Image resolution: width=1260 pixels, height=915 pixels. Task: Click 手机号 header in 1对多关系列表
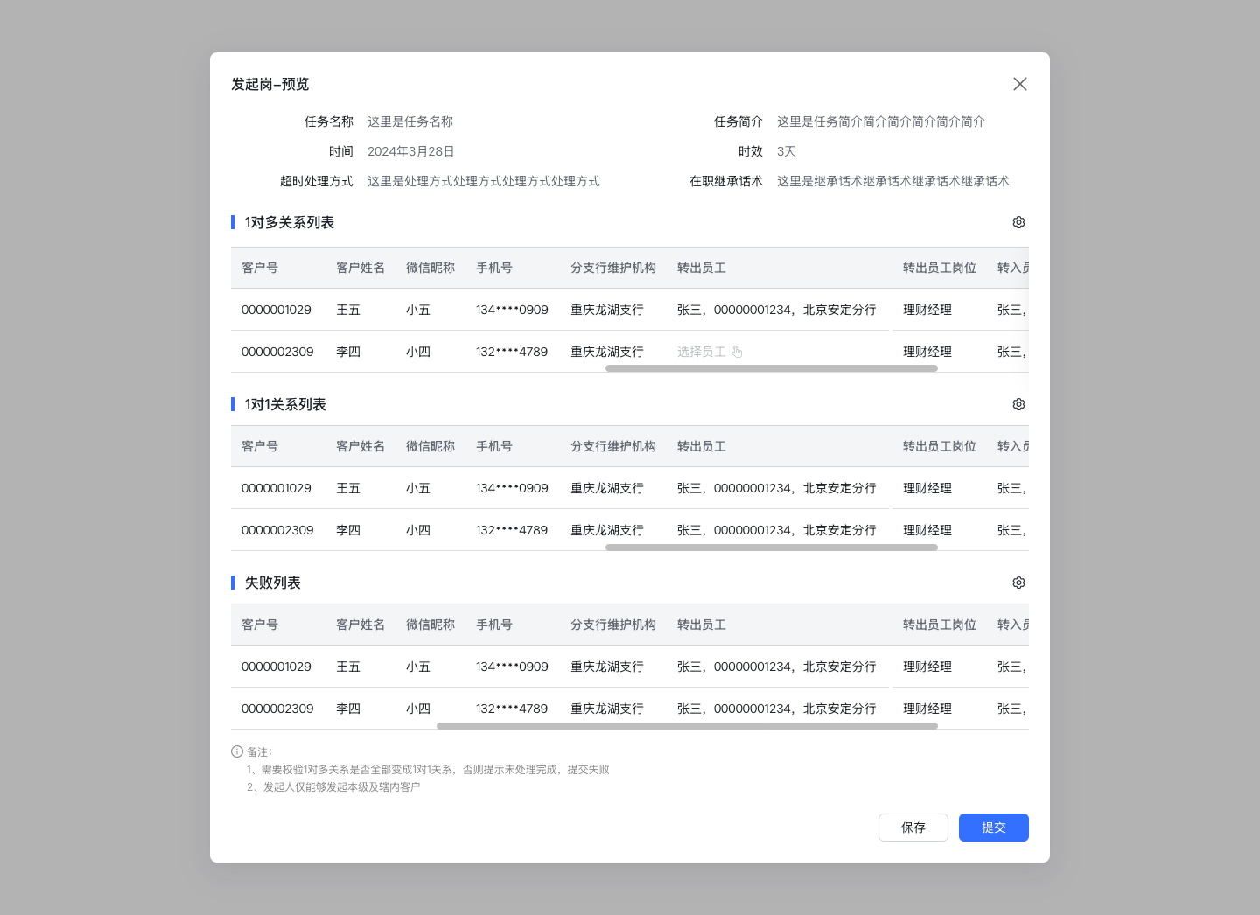(x=494, y=268)
